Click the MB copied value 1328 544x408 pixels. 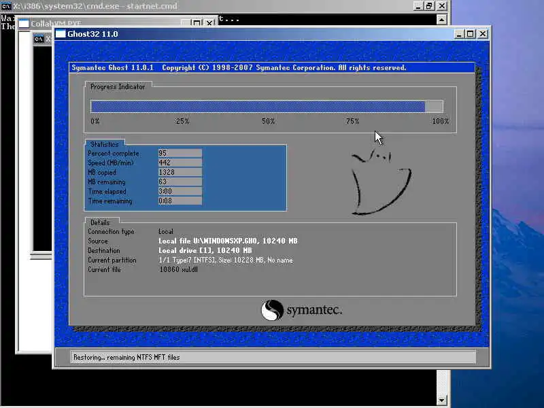point(180,172)
